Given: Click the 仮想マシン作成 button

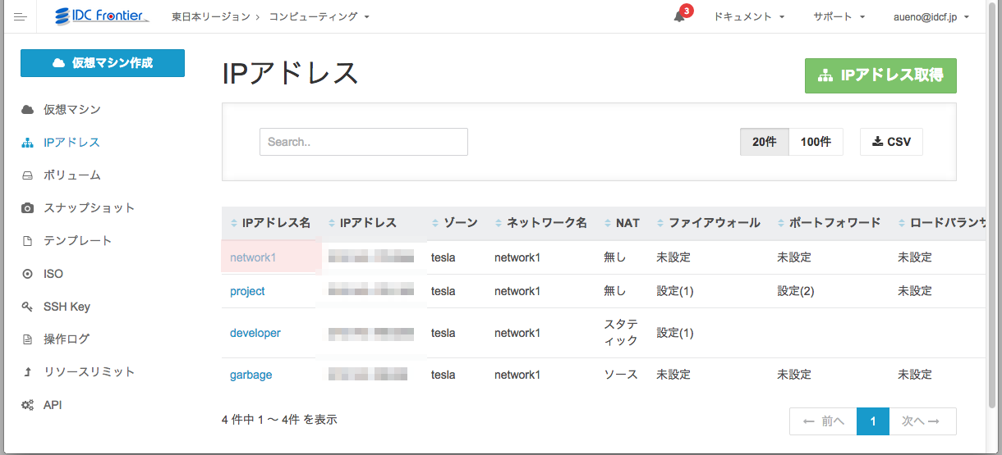Looking at the screenshot, I should pyautogui.click(x=103, y=63).
